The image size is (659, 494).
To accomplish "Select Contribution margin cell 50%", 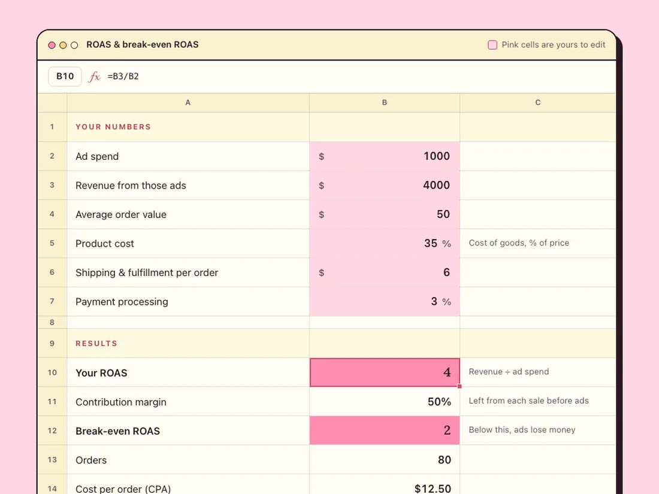I will [x=385, y=402].
